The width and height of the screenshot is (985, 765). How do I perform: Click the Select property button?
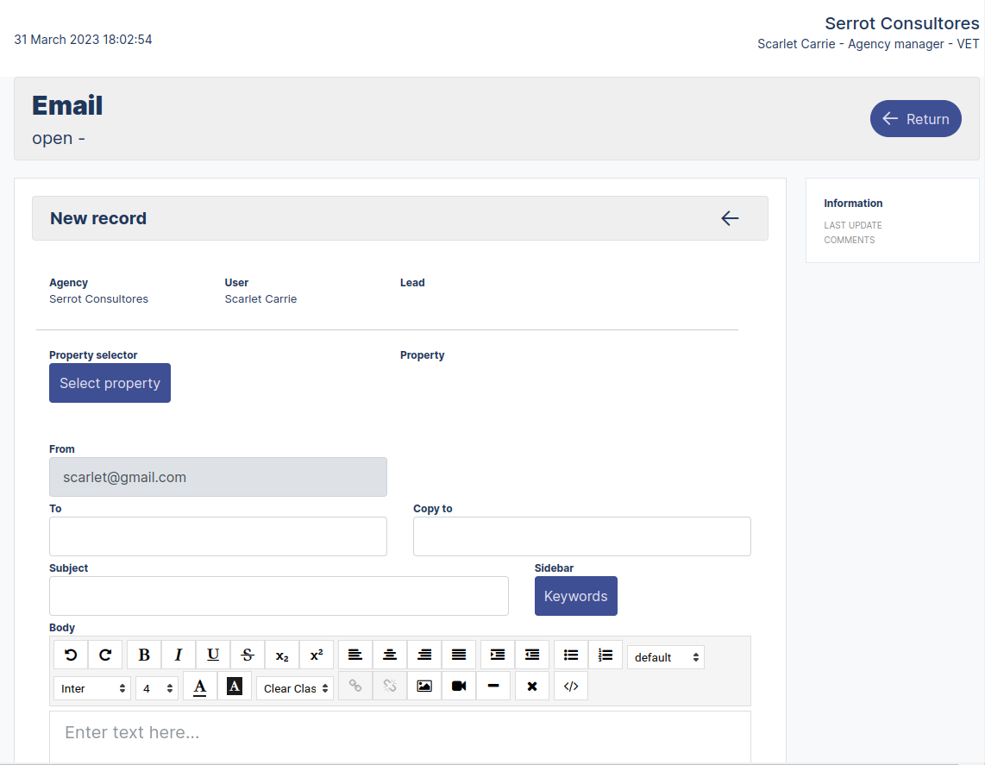click(110, 383)
